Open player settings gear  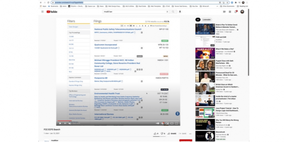(x=163, y=123)
